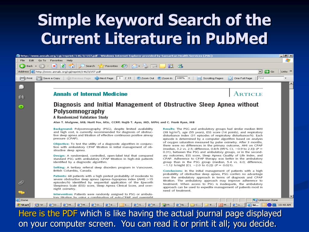
Task: Click the Windows Start button
Action: (23, 205)
